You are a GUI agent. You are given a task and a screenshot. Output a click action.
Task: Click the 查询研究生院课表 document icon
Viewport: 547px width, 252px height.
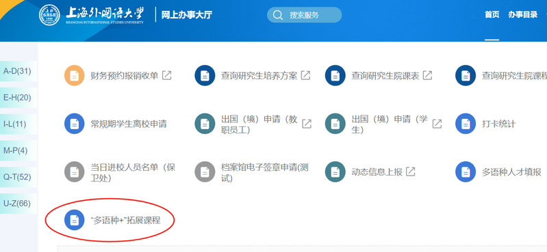coord(335,75)
